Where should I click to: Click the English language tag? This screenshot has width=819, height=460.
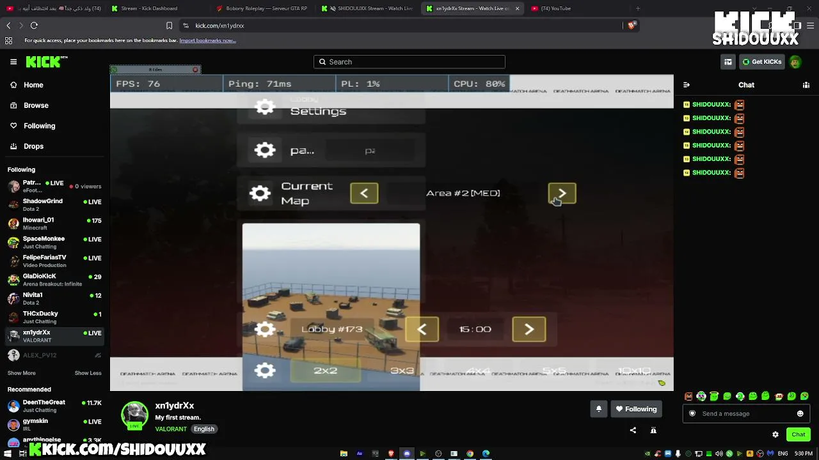[204, 429]
